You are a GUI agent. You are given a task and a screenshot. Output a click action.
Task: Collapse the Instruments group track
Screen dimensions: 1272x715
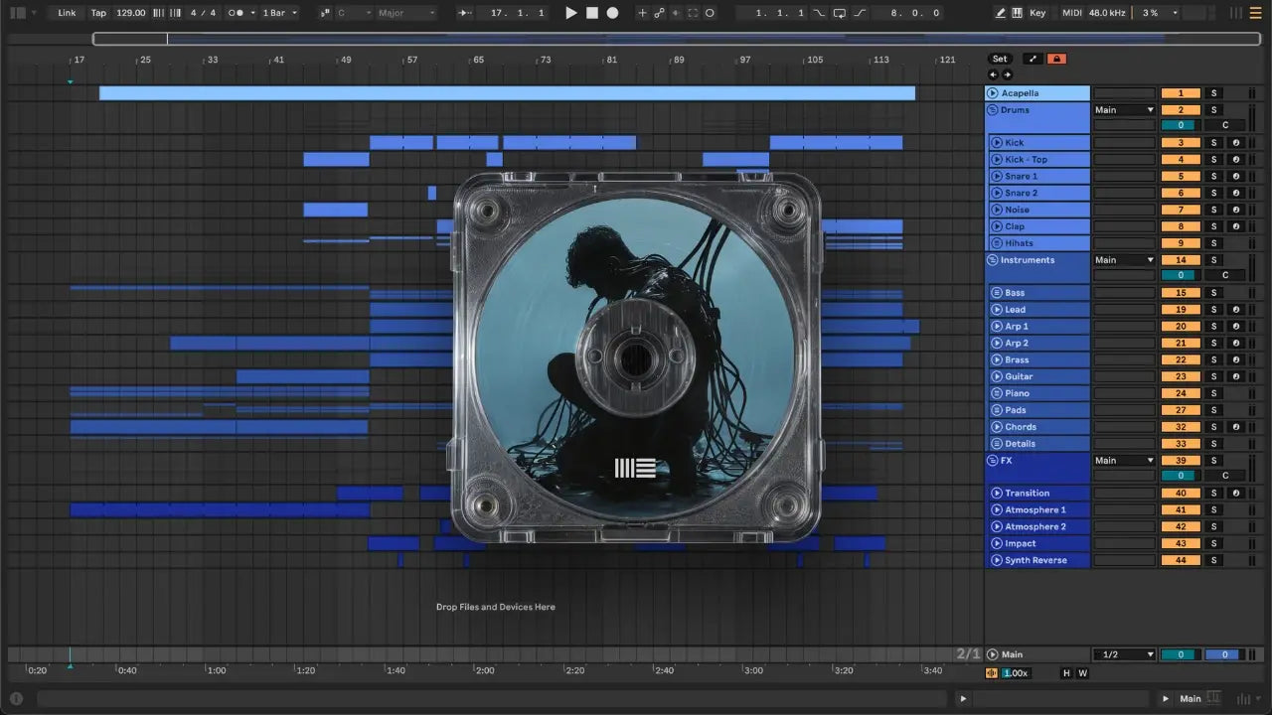(x=992, y=260)
